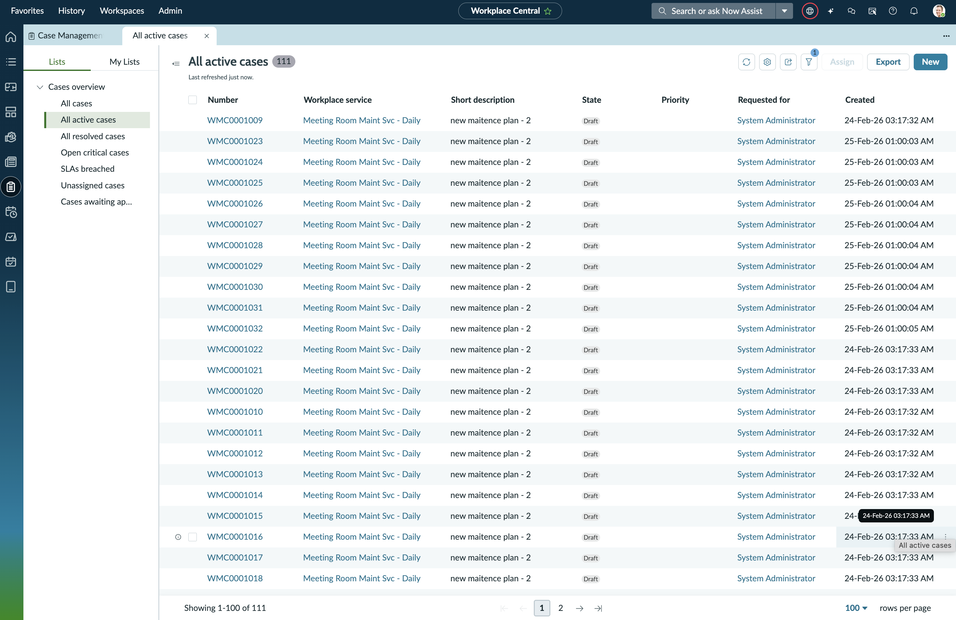956x620 pixels.
Task: Switch to the My Lists tab
Action: (125, 61)
